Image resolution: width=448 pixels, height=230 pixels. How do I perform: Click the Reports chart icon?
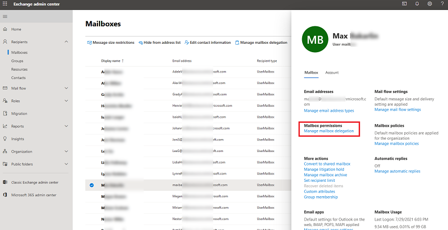coord(5,126)
